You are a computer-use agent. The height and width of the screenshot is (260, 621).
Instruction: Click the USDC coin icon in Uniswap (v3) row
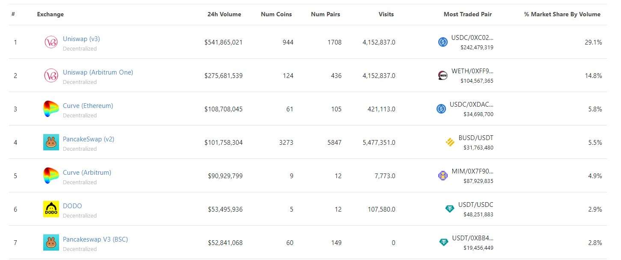pyautogui.click(x=443, y=42)
